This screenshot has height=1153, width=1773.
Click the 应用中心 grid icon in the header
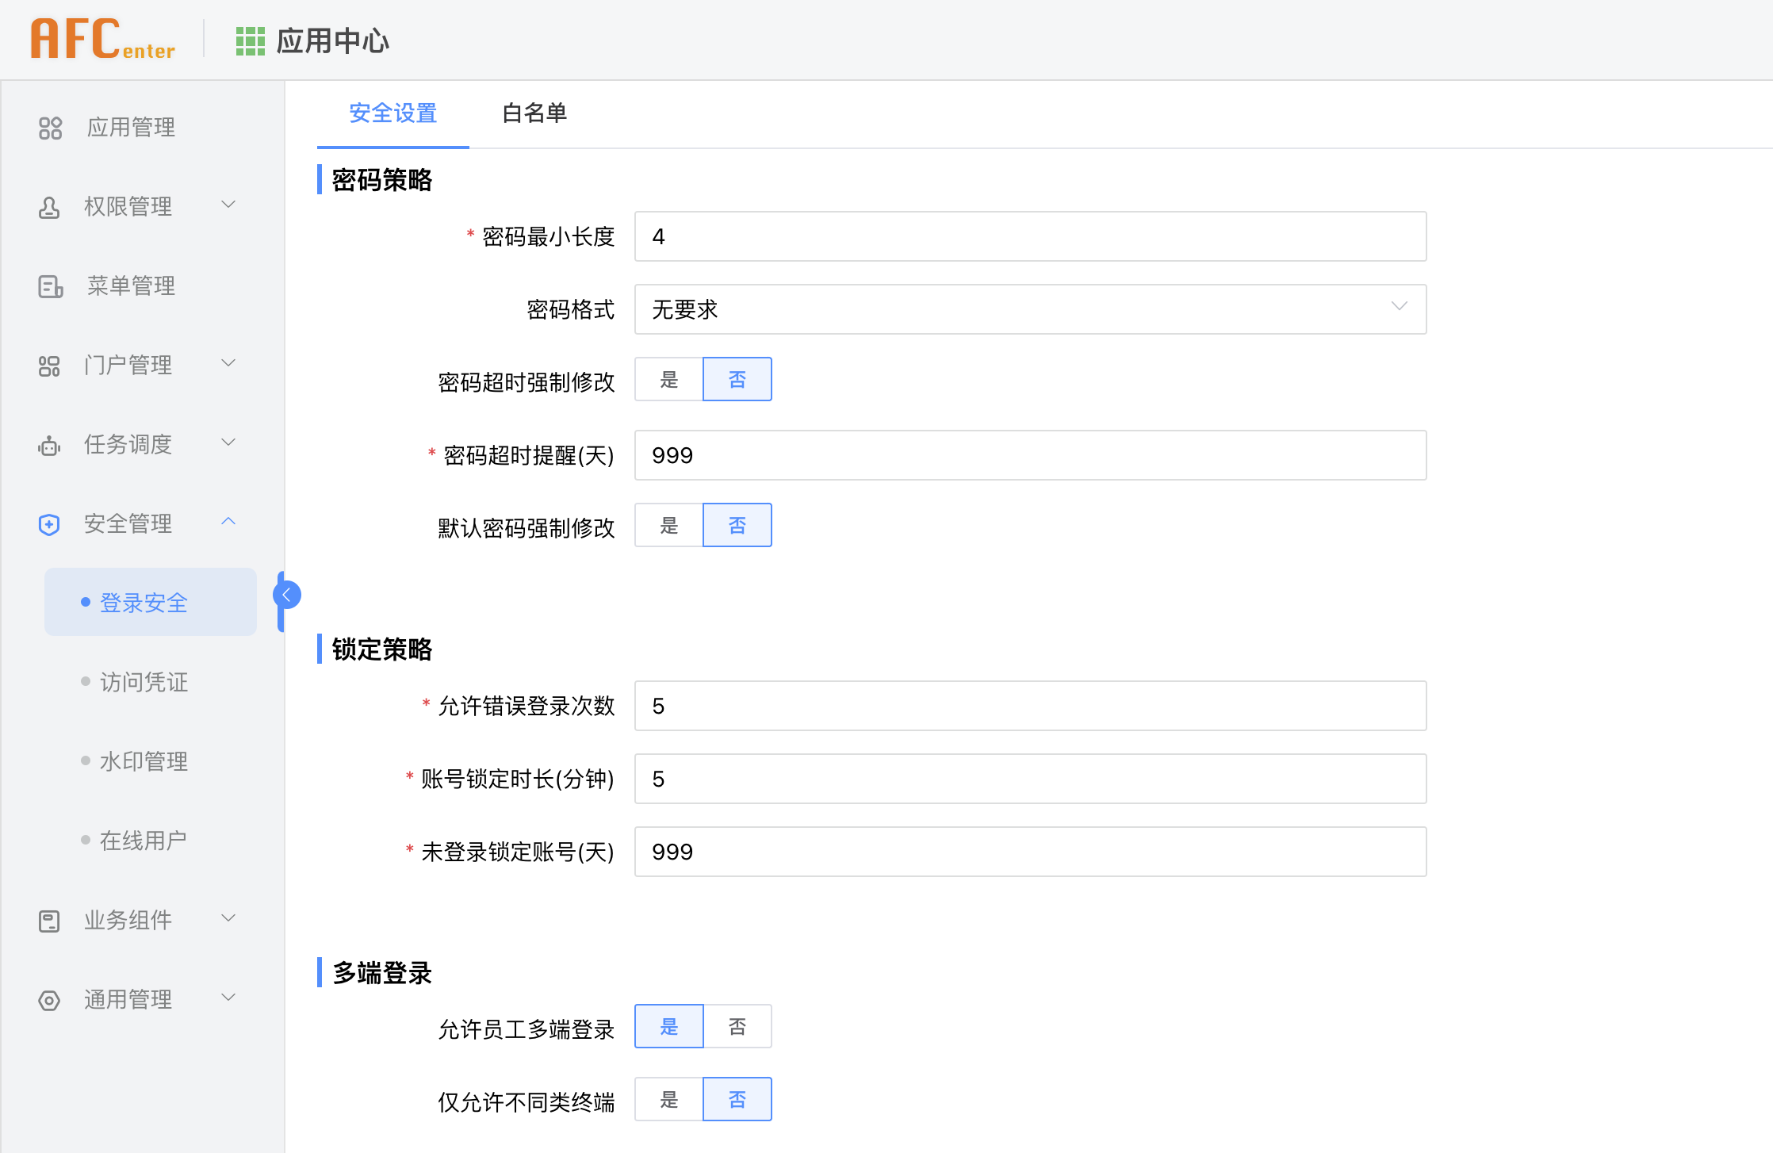[249, 40]
